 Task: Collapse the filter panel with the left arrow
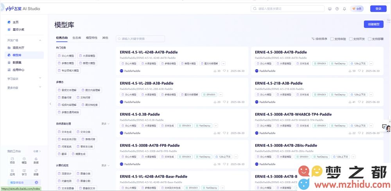tap(50, 104)
